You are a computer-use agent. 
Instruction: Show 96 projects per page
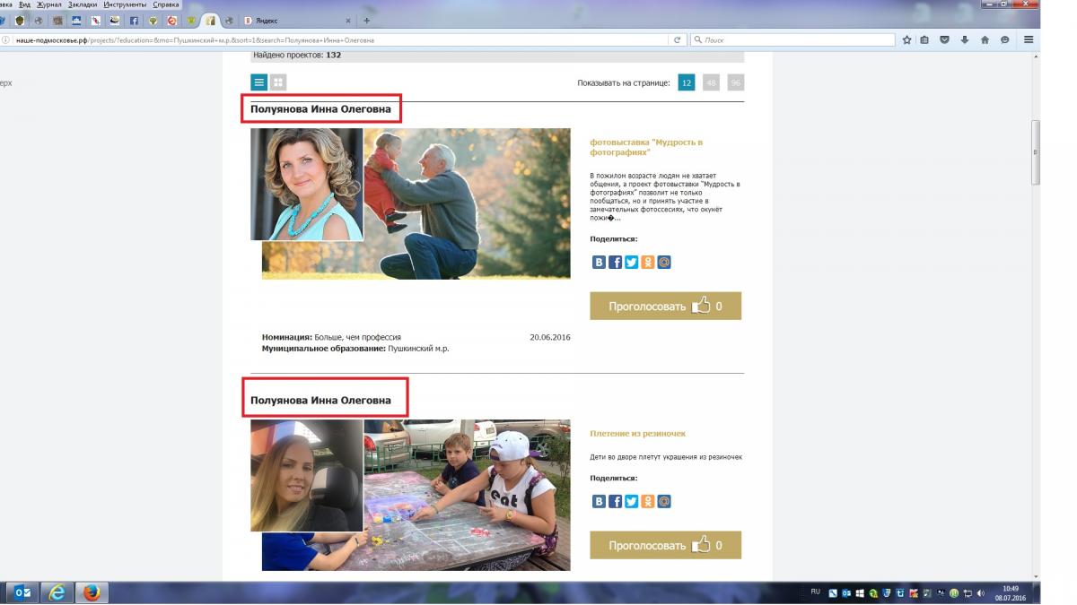[x=736, y=83]
